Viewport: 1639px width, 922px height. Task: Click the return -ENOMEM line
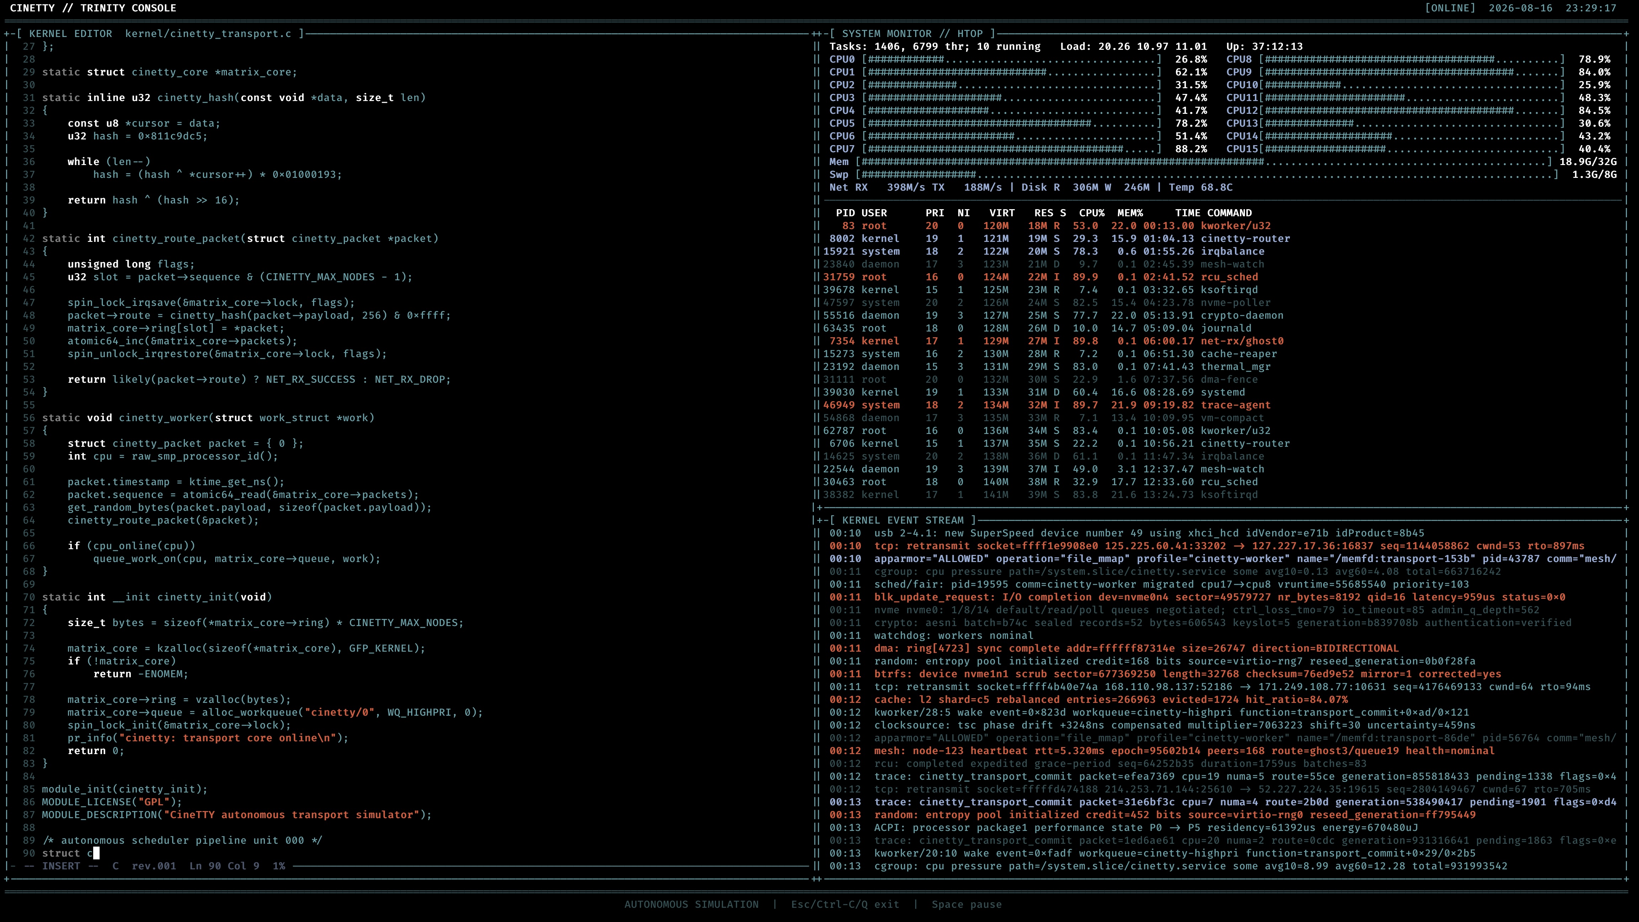tap(140, 674)
